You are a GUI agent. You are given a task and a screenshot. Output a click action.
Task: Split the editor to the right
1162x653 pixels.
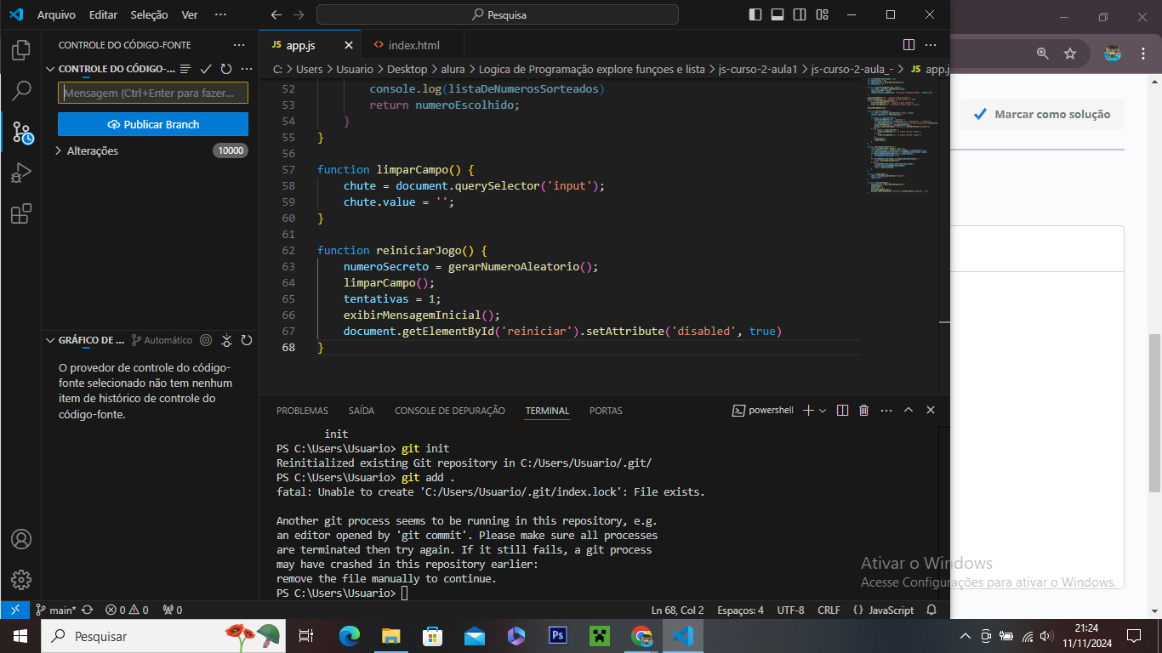click(x=909, y=45)
